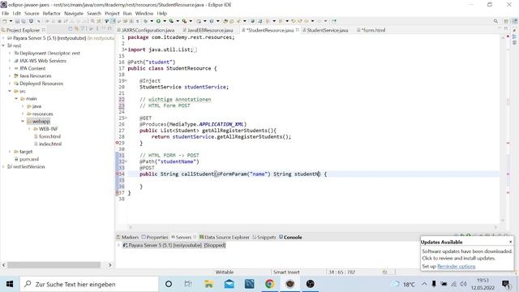
Task: Expand the Java Resources node
Action: click(x=10, y=75)
